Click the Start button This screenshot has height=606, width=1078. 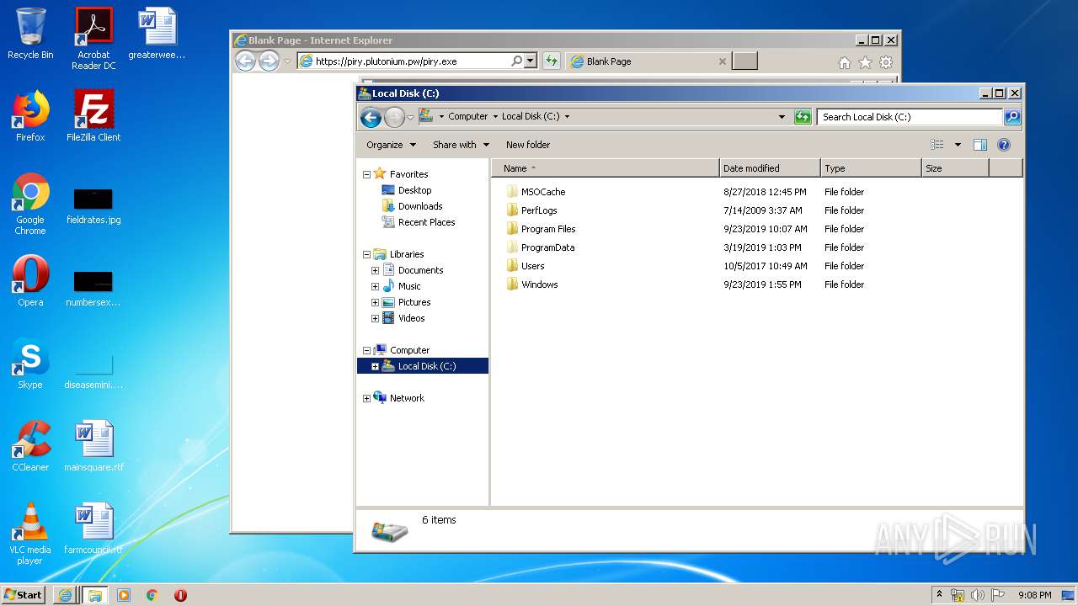pos(24,594)
